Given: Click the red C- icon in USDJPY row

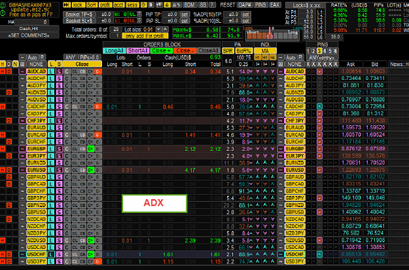Looking at the screenshot, I should tap(98, 261).
